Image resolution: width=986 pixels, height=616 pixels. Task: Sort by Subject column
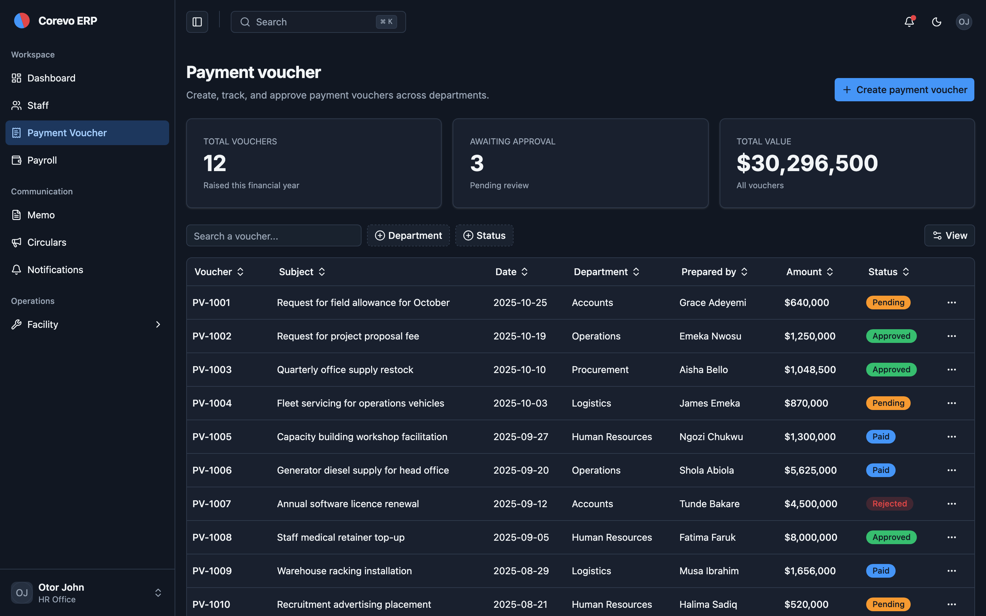(302, 272)
